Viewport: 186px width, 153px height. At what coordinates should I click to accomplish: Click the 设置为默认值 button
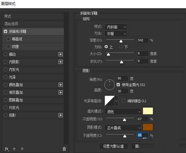[x=114, y=146]
